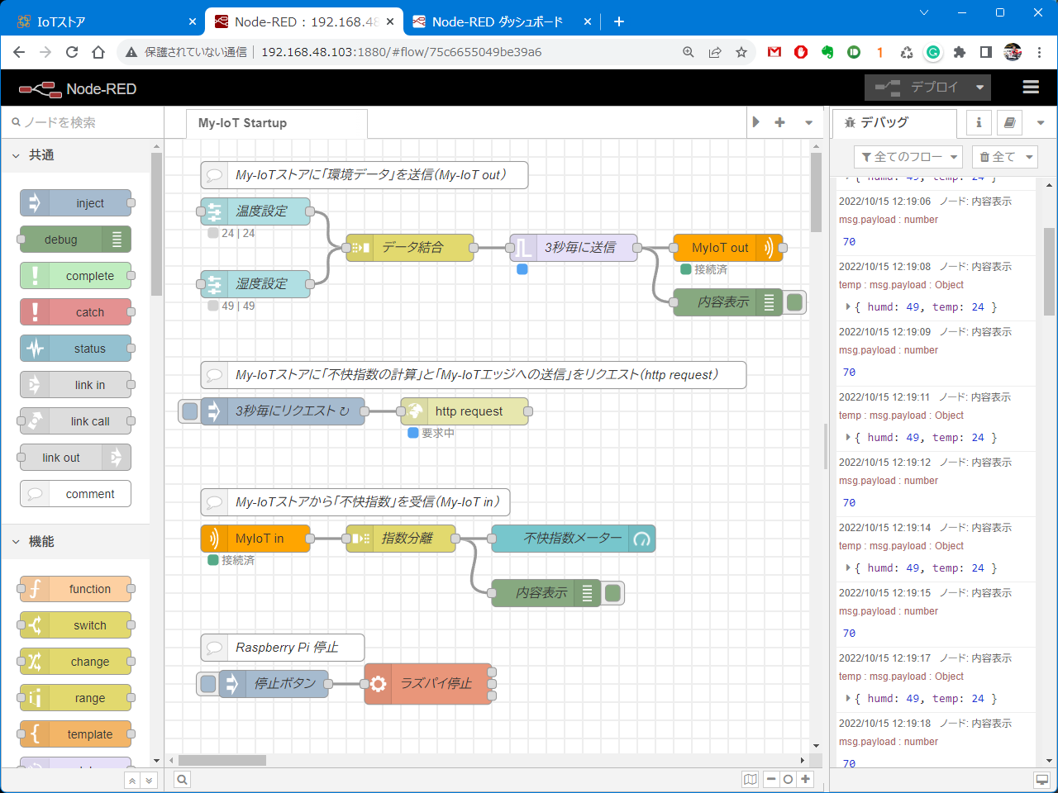Select the inject node in palette
Viewport: 1058px width, 793px height.
click(75, 203)
